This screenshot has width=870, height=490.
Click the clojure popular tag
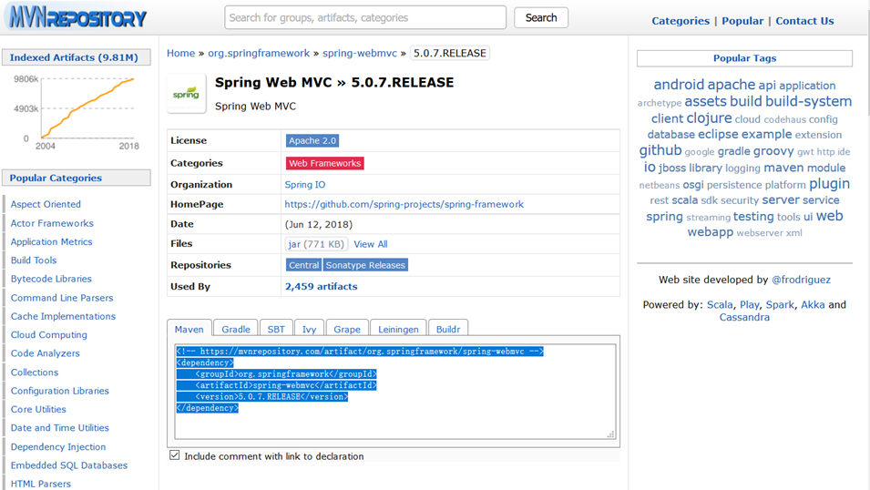pyautogui.click(x=709, y=118)
